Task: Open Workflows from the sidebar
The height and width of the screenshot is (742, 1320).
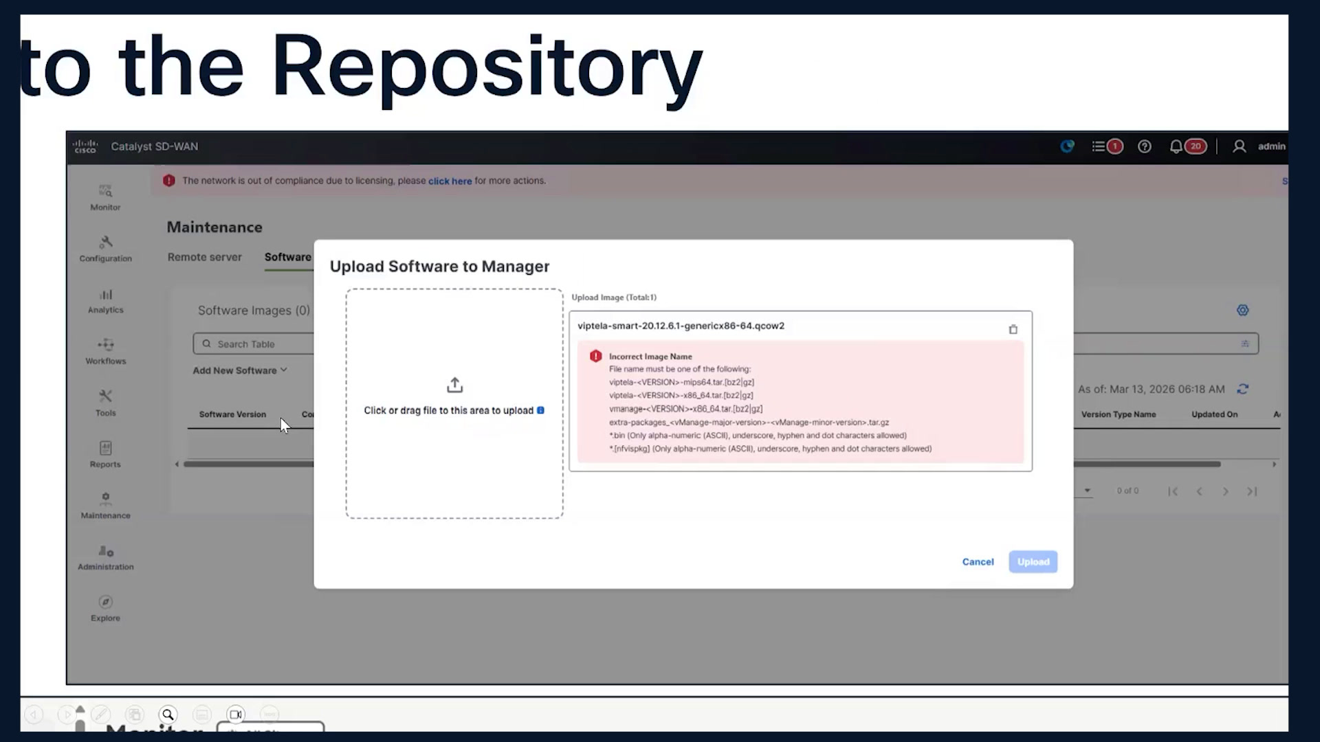Action: [105, 351]
